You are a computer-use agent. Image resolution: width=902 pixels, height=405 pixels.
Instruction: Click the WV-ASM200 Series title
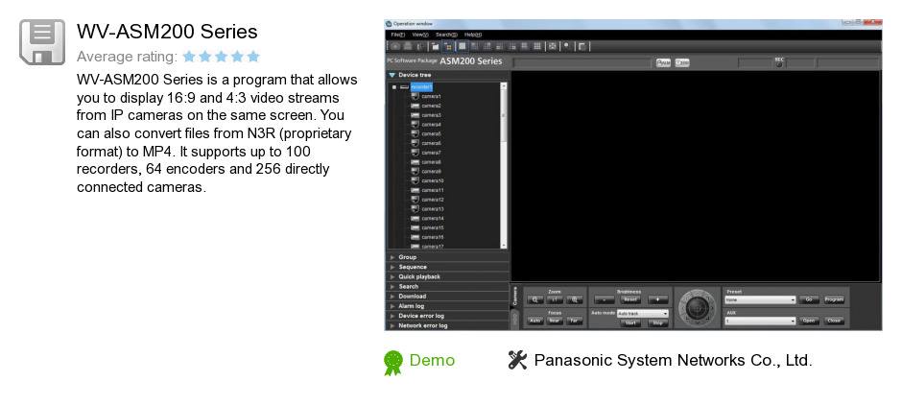pyautogui.click(x=167, y=31)
